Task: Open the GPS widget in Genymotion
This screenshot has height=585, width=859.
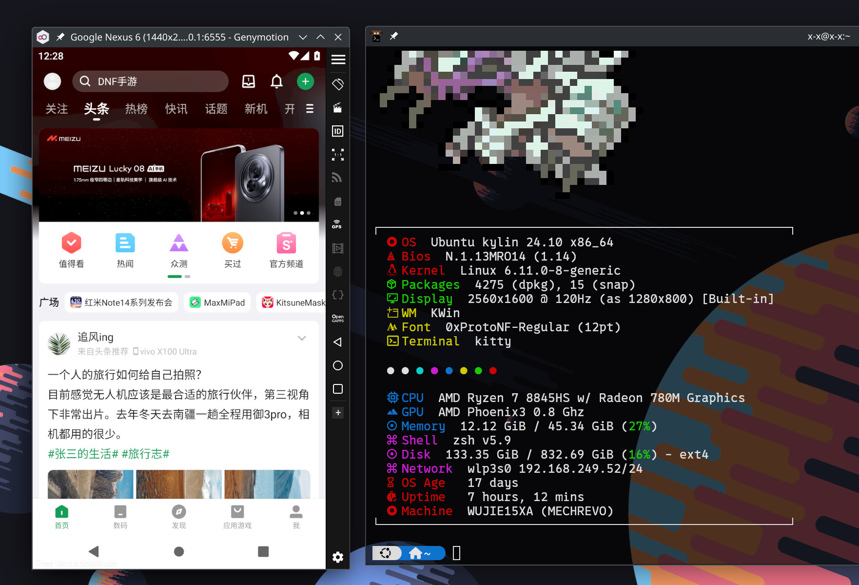Action: [337, 224]
